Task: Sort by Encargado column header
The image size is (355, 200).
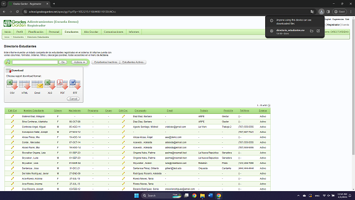Action: point(140,111)
